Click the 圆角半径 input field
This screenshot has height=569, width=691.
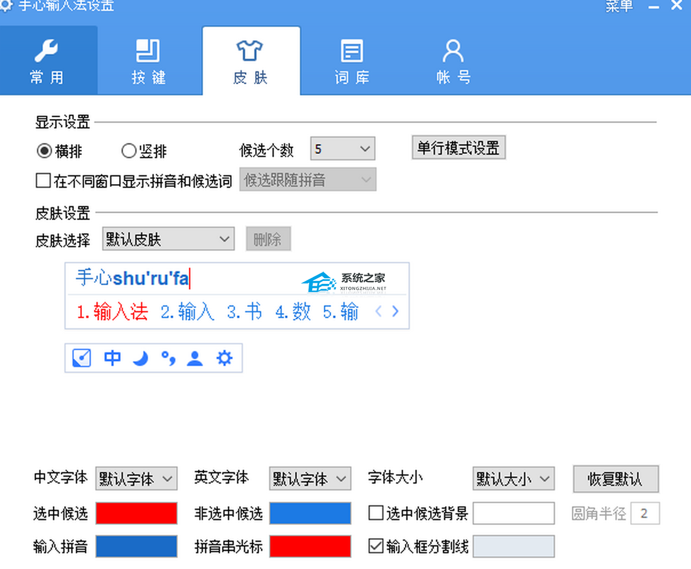tap(645, 513)
